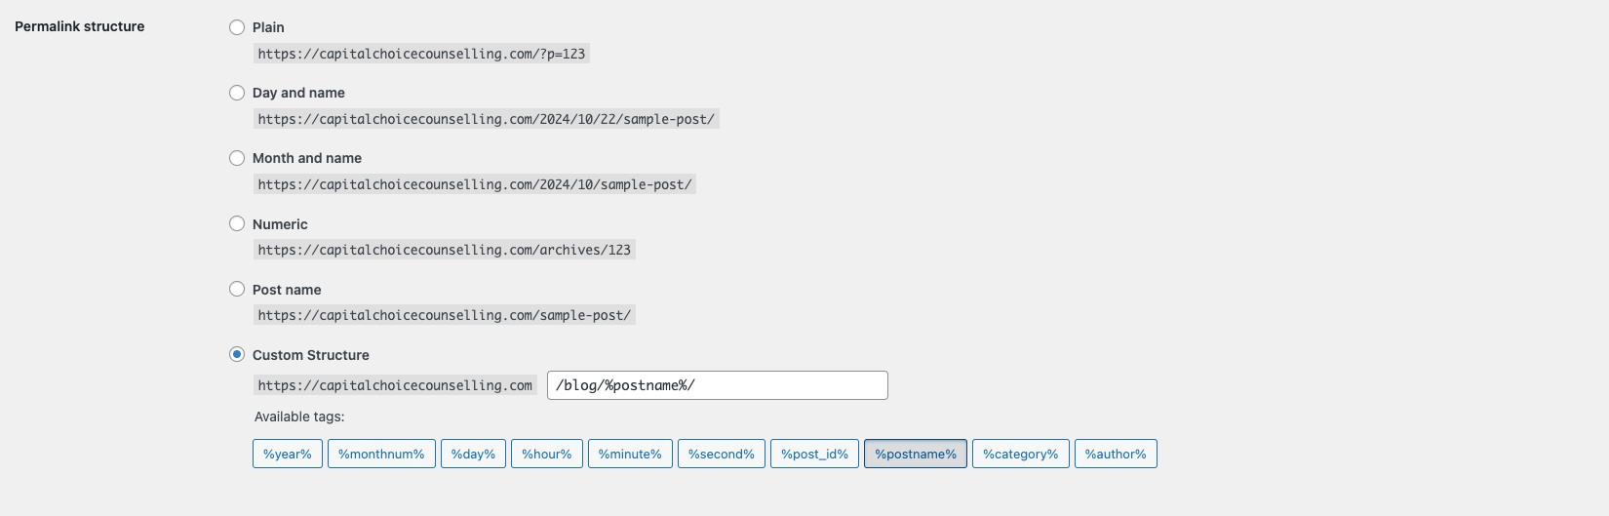
Task: Pick the Numeric permalink radio button
Action: pos(237,223)
